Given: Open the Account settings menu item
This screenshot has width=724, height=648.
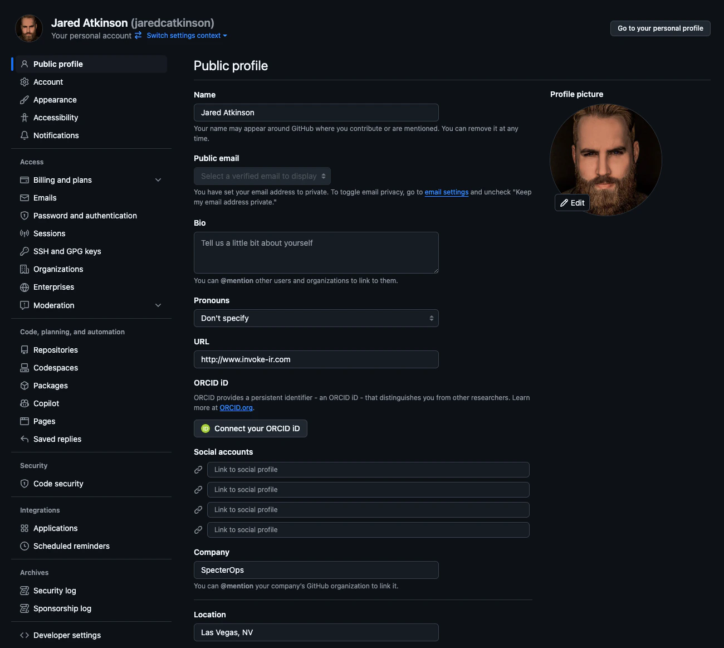Looking at the screenshot, I should point(48,82).
